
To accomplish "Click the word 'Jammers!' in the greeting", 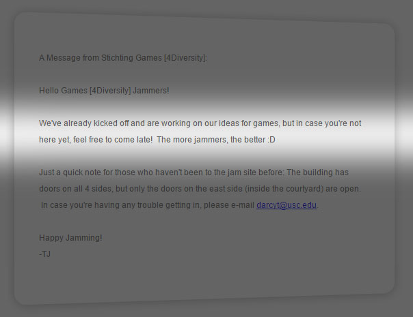I will (151, 91).
